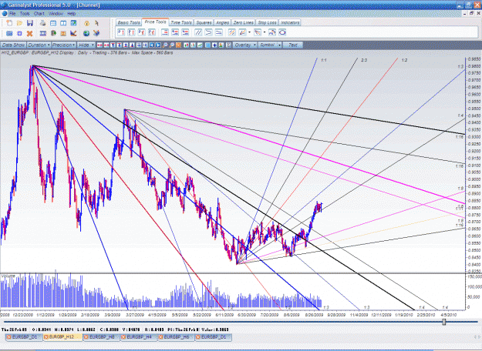
Task: Open the Precision dropdown
Action: (64, 45)
